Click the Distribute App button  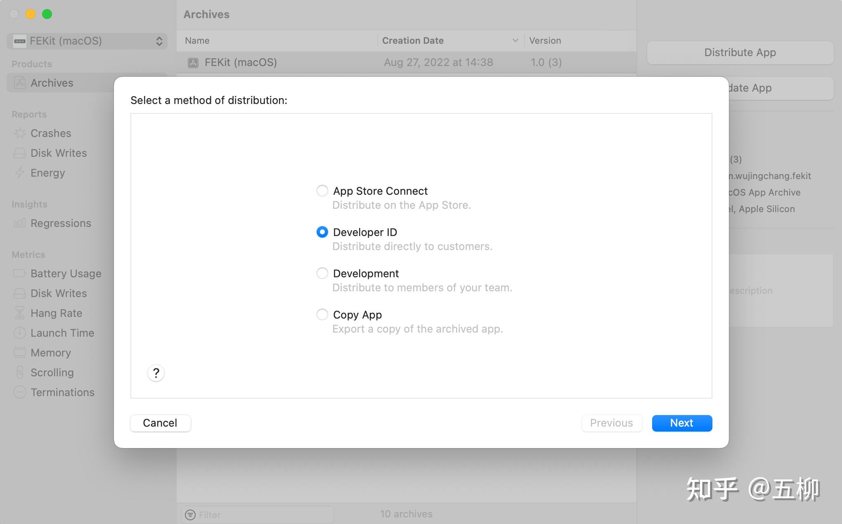(739, 52)
